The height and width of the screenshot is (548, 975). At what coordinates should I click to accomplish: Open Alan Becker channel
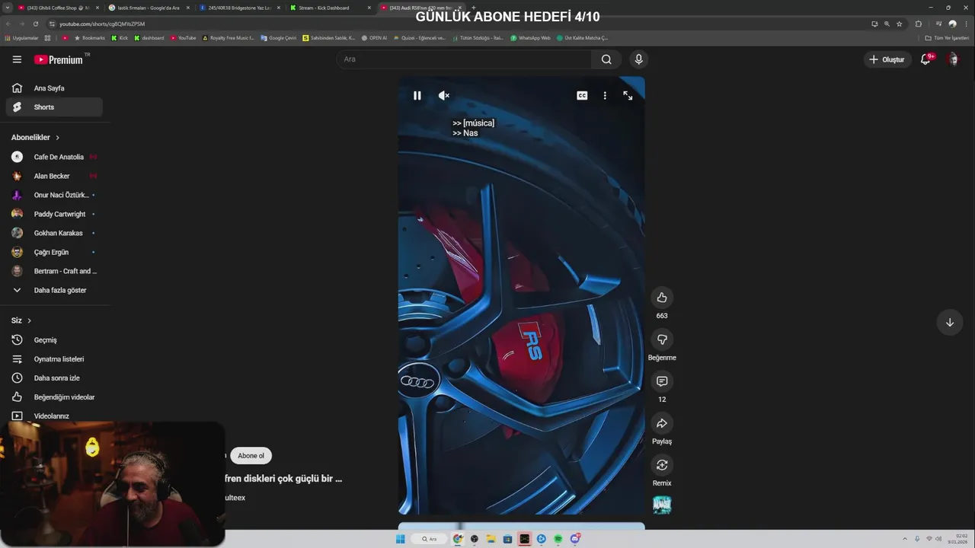(54, 176)
